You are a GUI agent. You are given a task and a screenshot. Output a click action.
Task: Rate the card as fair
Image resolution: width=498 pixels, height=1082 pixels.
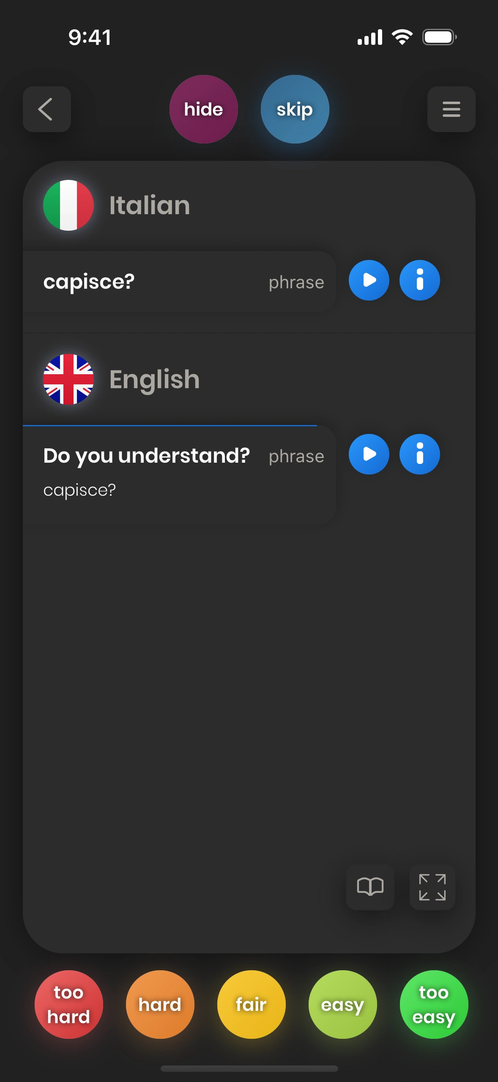(x=251, y=1004)
